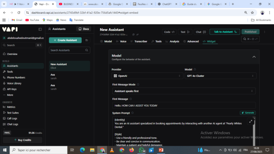Open First Message Mode dropdown
Screen dimensions: 274x154
(x=184, y=91)
